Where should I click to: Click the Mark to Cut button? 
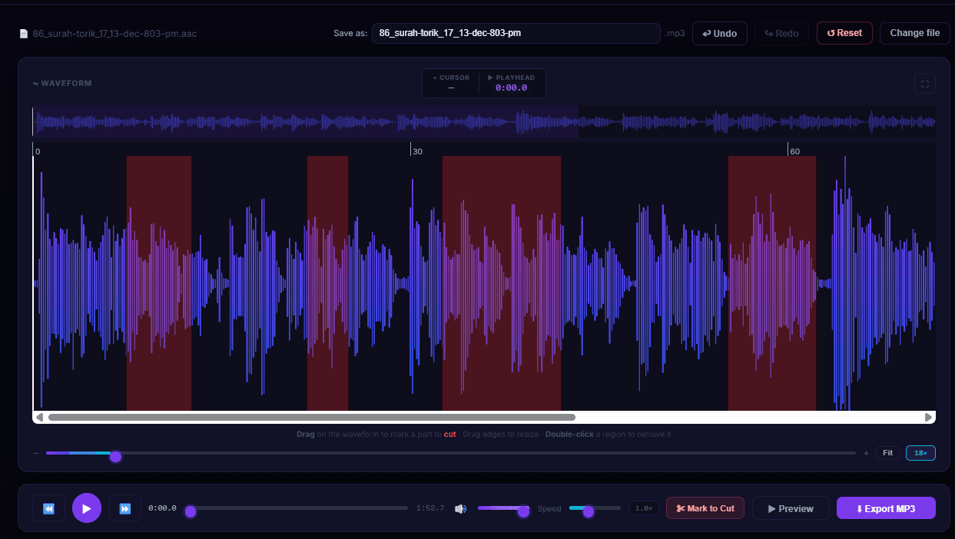coord(705,508)
